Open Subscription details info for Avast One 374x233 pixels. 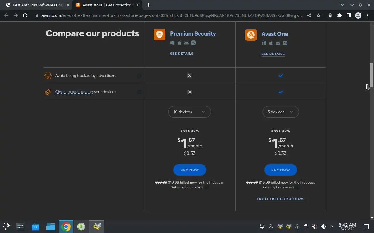pyautogui.click(x=297, y=187)
